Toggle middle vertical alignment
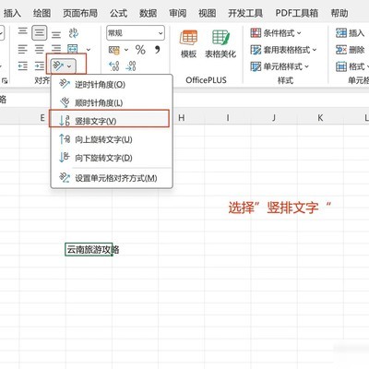Viewport: 369px width, 369px height. pyautogui.click(x=40, y=32)
